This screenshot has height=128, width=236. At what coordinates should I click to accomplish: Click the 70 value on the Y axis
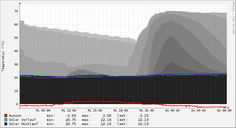[16, 11]
